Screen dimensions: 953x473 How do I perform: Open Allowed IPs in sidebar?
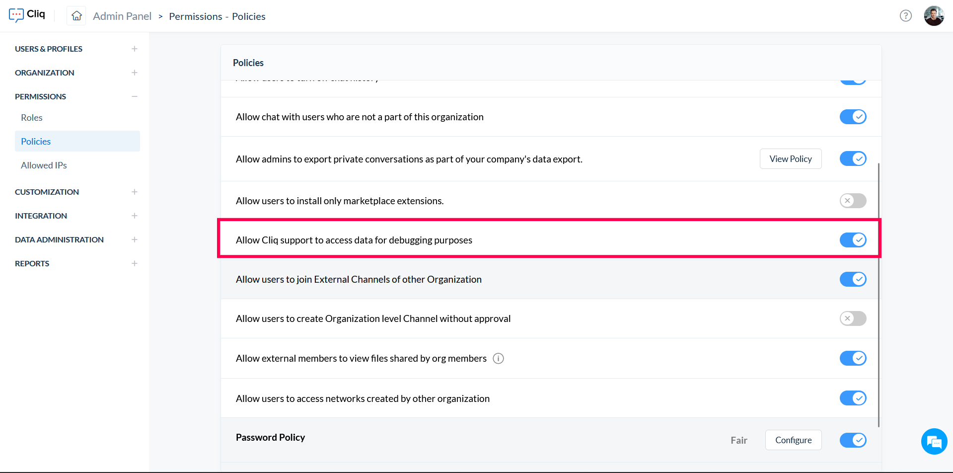pyautogui.click(x=44, y=165)
